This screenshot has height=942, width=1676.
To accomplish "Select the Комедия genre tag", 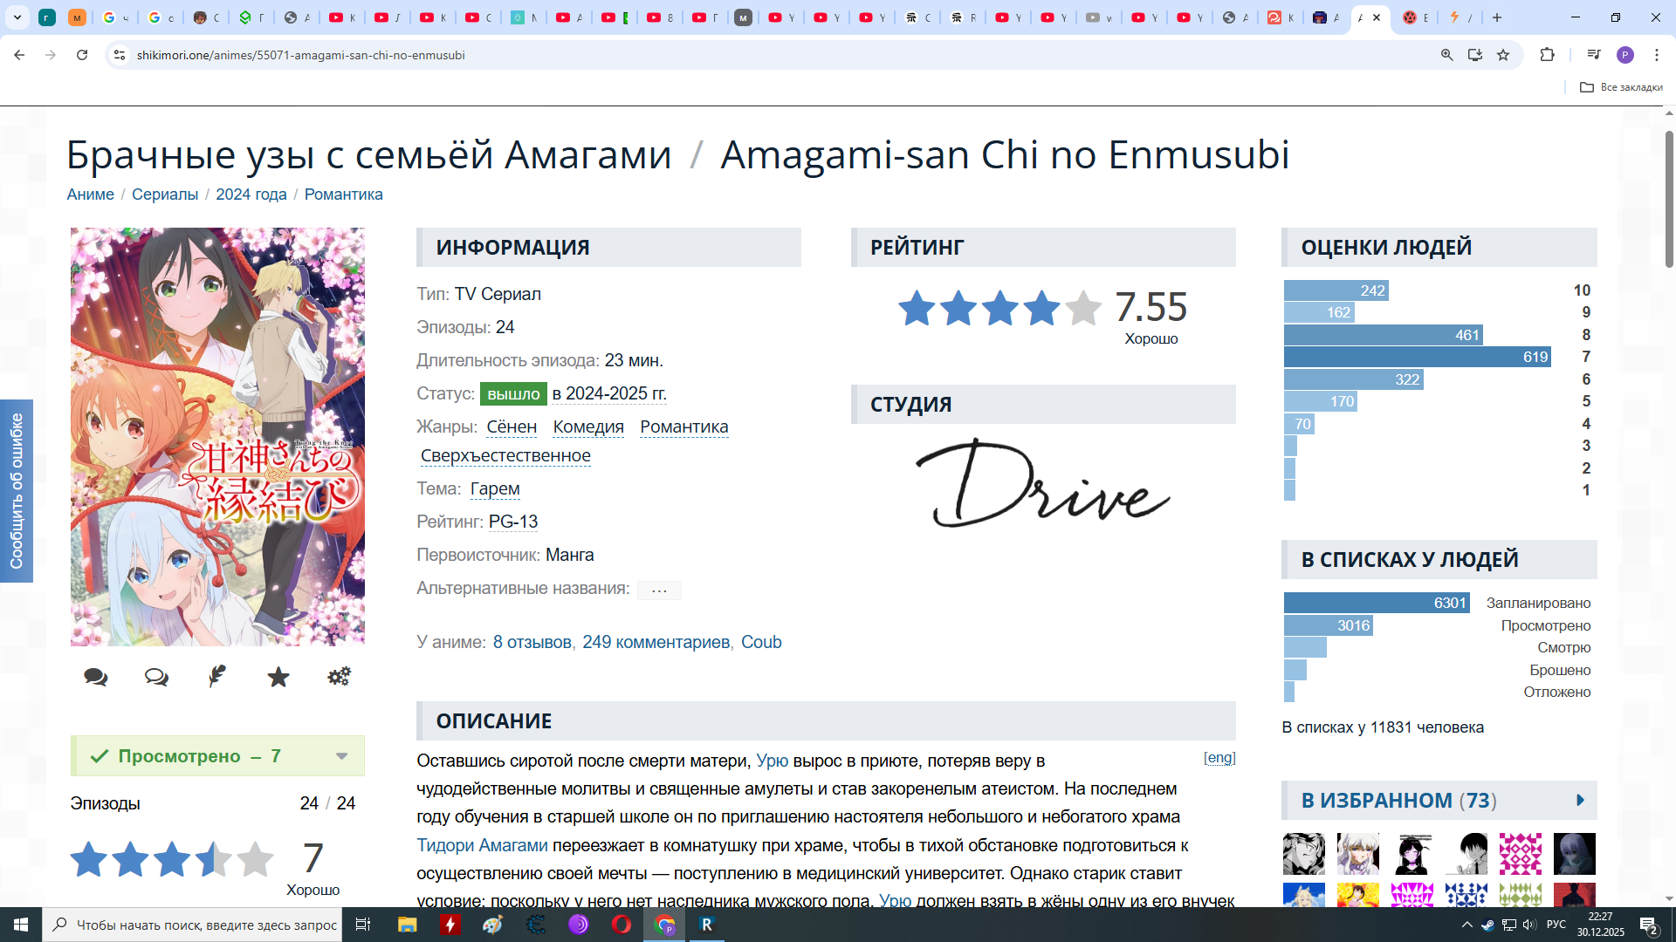I will click(x=588, y=427).
